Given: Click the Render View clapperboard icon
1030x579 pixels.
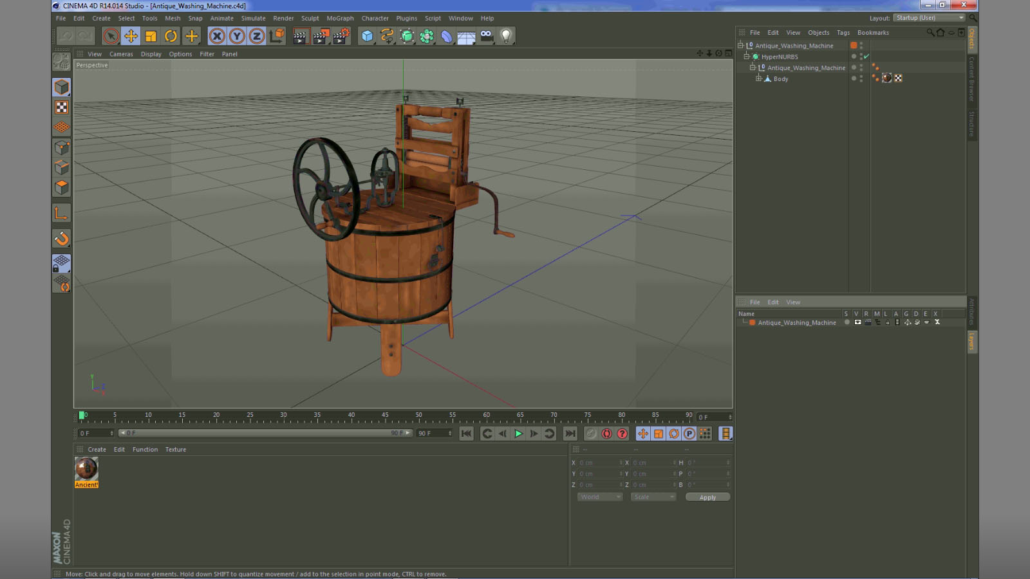Looking at the screenshot, I should [300, 36].
